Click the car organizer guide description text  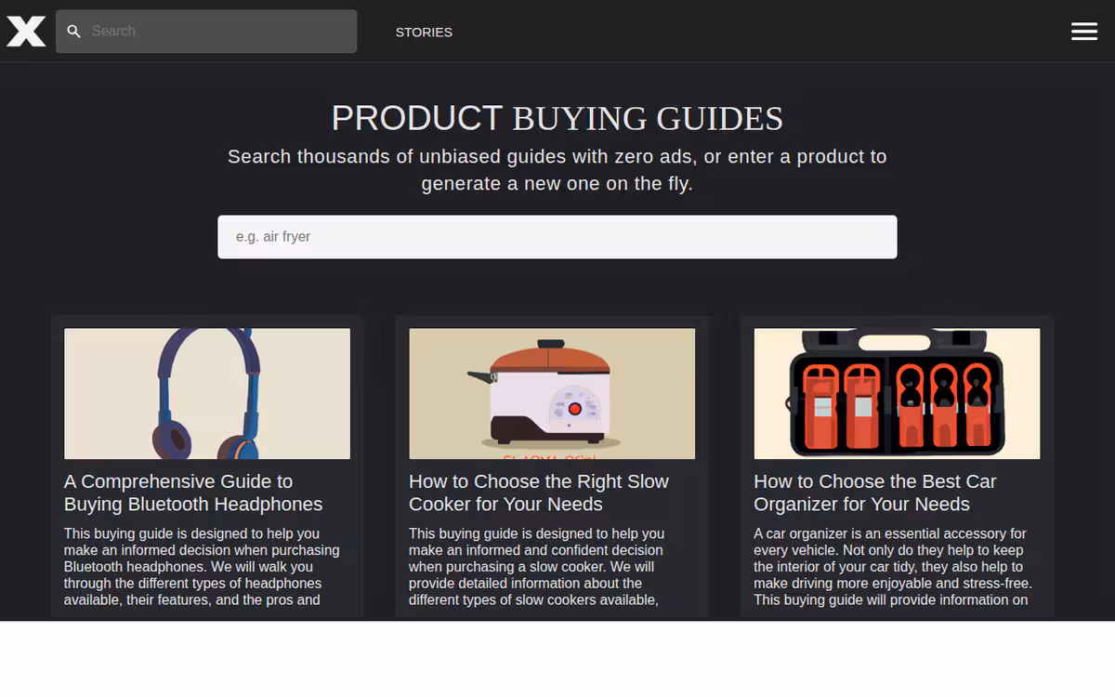click(x=893, y=567)
